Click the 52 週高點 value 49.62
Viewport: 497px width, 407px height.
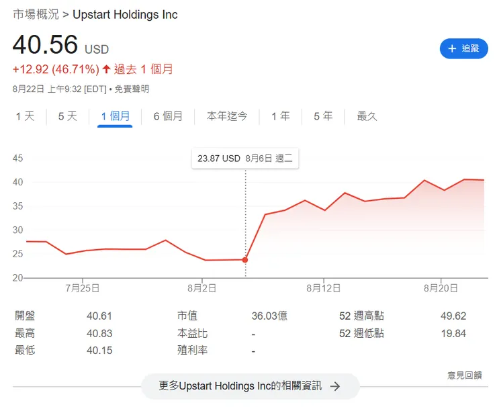pyautogui.click(x=453, y=316)
